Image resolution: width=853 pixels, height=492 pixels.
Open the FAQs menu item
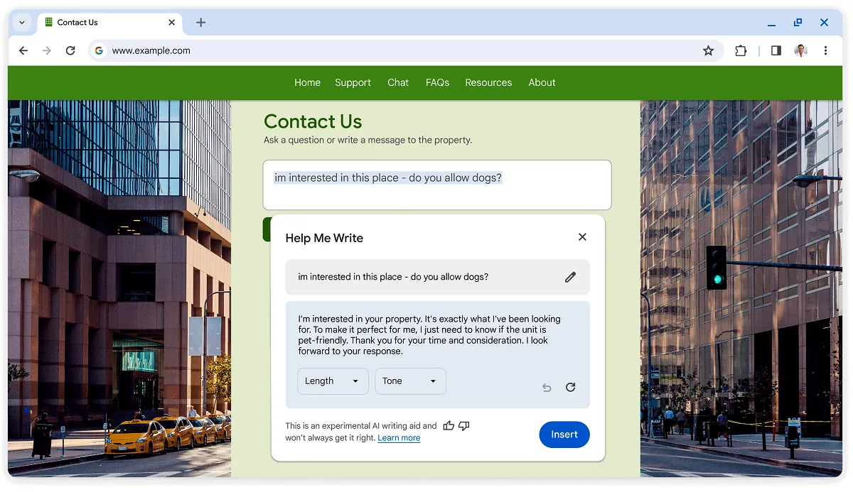(x=437, y=82)
